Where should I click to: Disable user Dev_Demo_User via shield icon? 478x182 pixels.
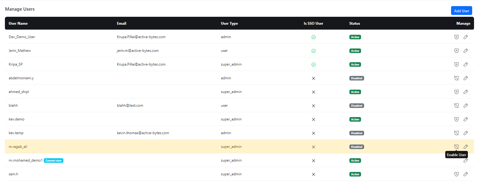click(456, 37)
